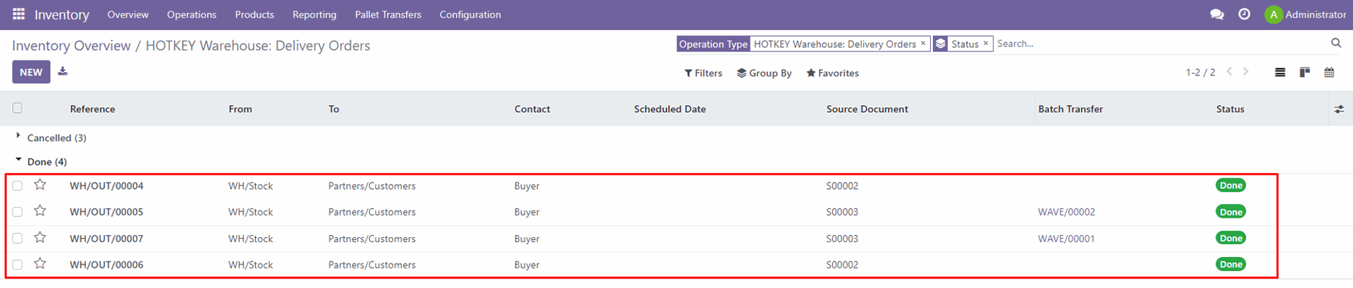Image resolution: width=1353 pixels, height=288 pixels.
Task: Star the WH/OUT/00006 transfer
Action: [40, 263]
